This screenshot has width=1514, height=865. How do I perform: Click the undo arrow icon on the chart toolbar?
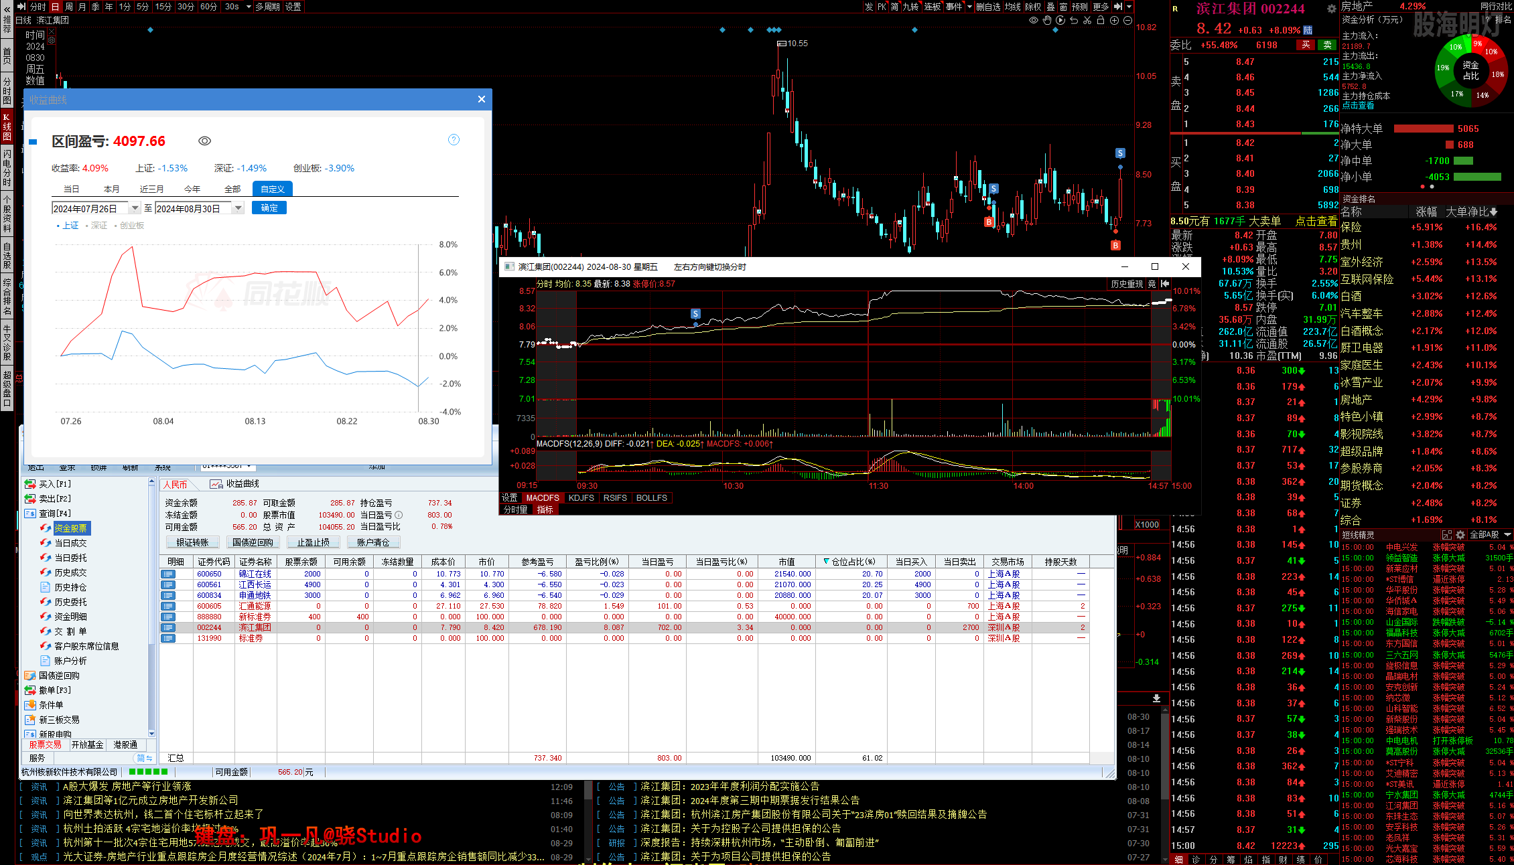pos(1074,20)
